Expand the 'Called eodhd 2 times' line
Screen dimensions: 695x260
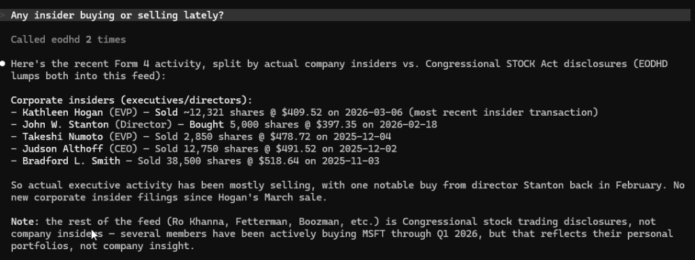[x=69, y=40]
